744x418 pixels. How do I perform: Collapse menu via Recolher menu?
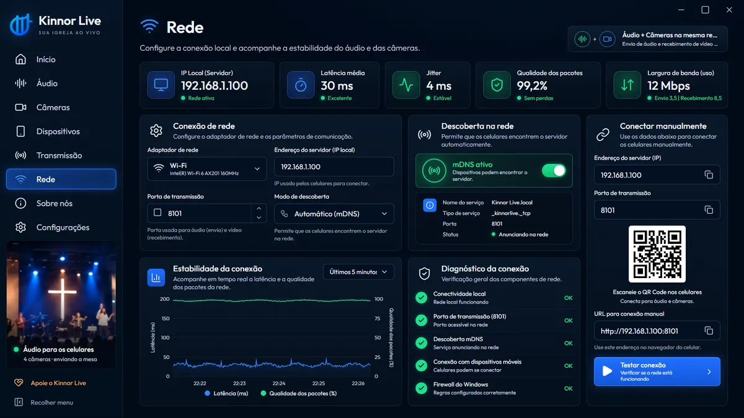(x=44, y=403)
